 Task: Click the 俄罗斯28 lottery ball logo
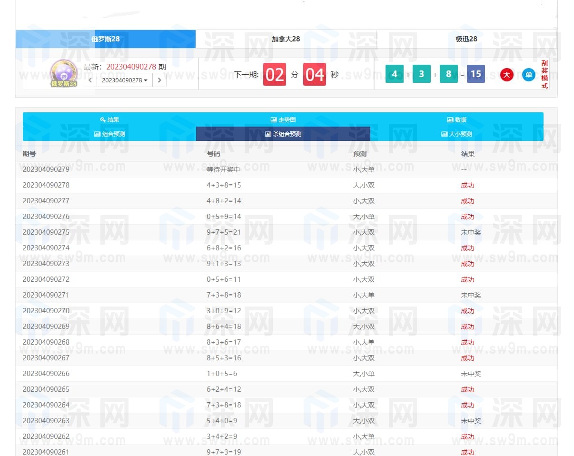click(x=63, y=74)
